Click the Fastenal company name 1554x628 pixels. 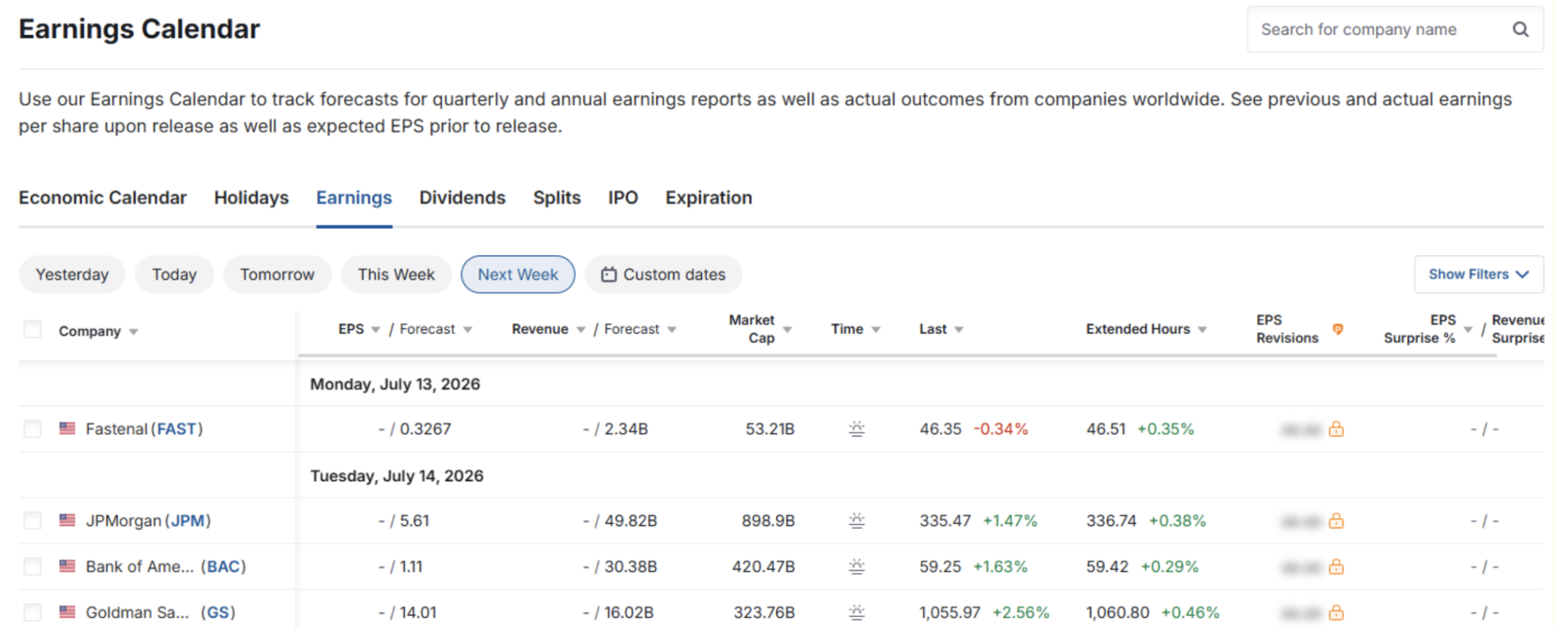coord(117,429)
